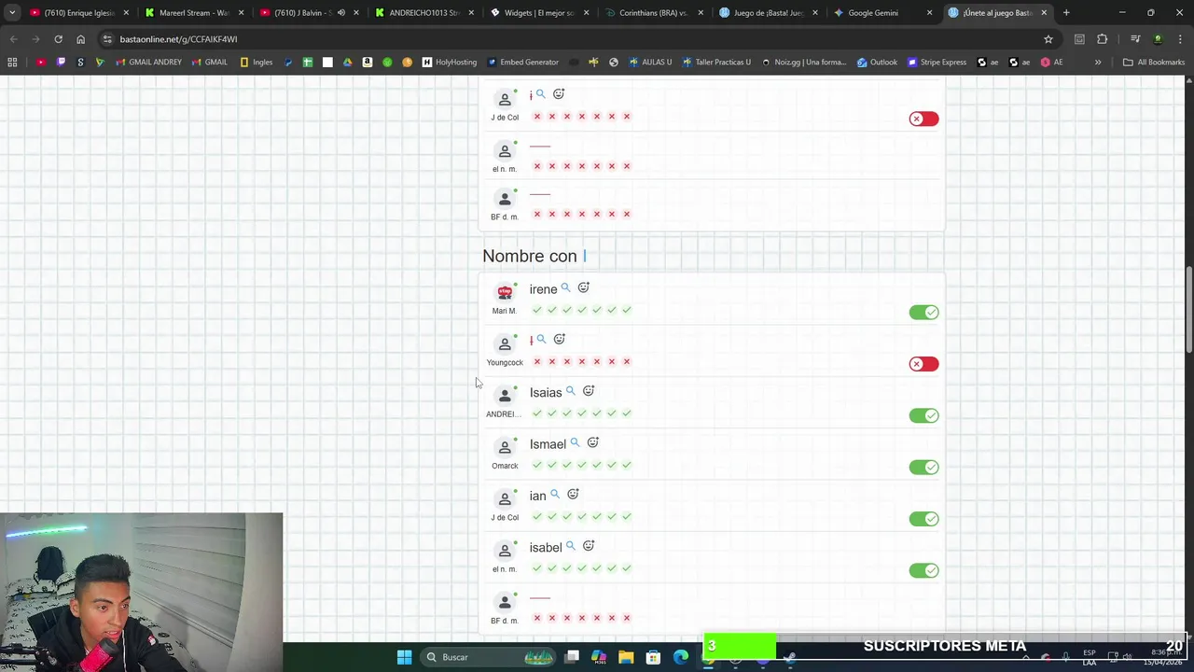Click the 'Nombre con I' heading
This screenshot has height=672, width=1194.
(x=535, y=256)
